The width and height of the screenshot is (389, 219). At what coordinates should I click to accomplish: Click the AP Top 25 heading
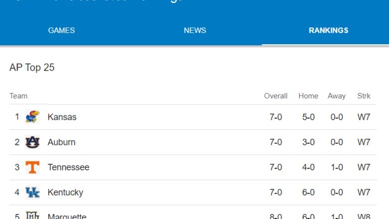pyautogui.click(x=32, y=68)
